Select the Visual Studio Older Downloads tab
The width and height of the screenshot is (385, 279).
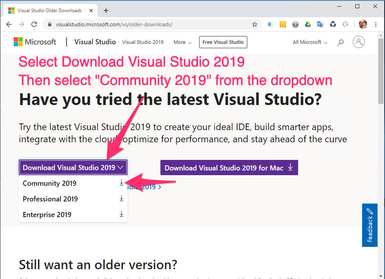pyautogui.click(x=50, y=11)
